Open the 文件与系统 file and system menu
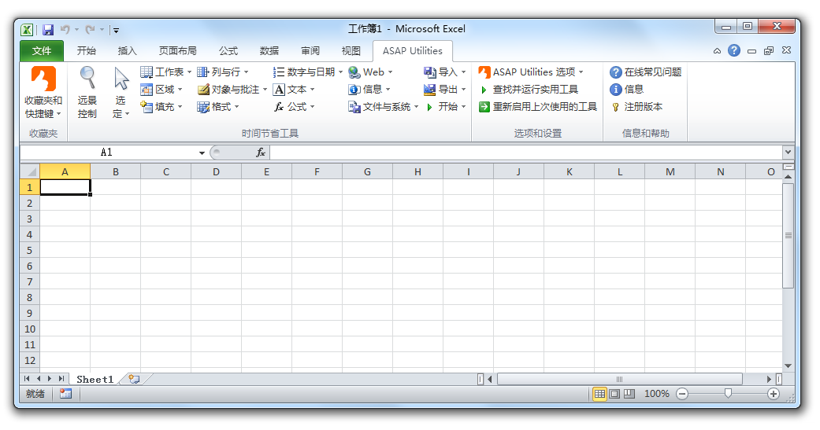 pyautogui.click(x=384, y=106)
